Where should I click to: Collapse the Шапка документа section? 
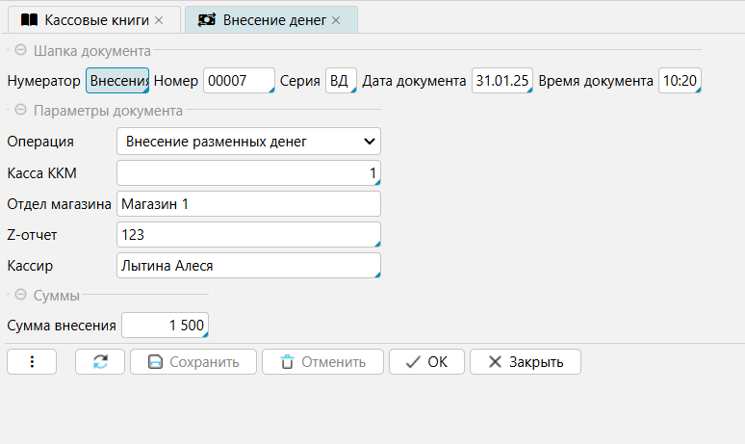[x=20, y=50]
